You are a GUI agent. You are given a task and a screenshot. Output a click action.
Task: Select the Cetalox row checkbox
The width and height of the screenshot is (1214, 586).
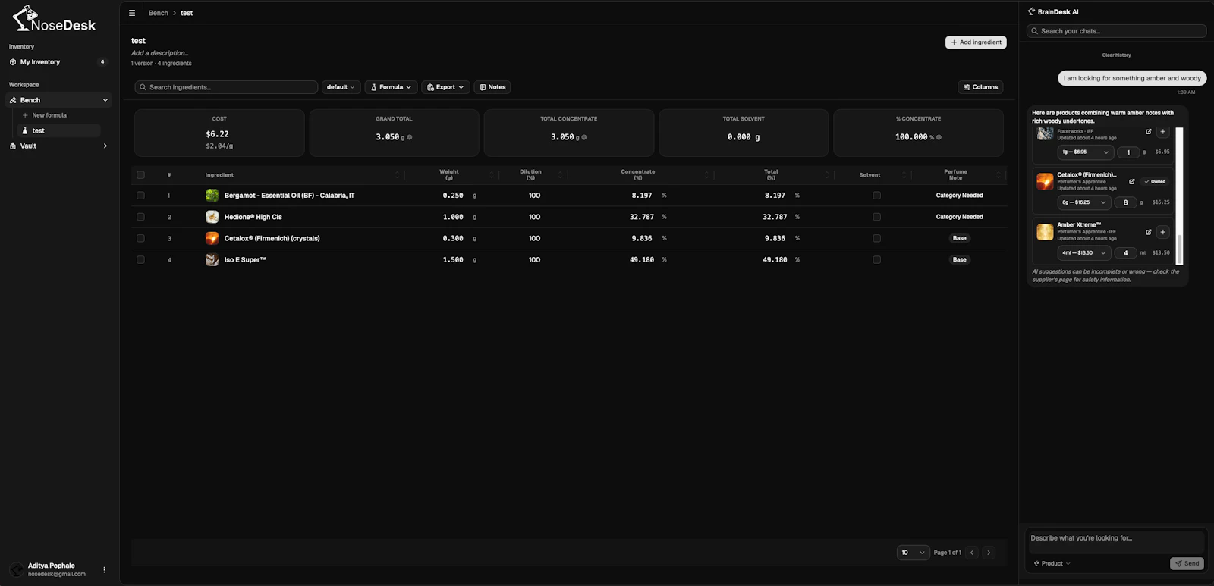point(140,238)
